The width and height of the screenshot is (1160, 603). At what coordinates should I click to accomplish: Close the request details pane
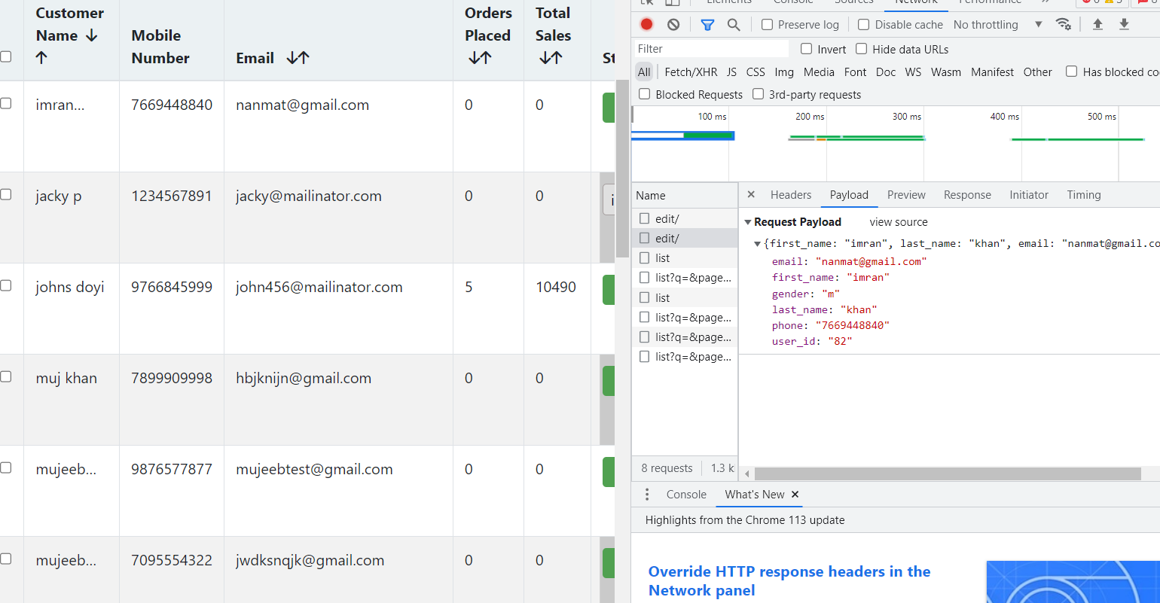point(751,194)
